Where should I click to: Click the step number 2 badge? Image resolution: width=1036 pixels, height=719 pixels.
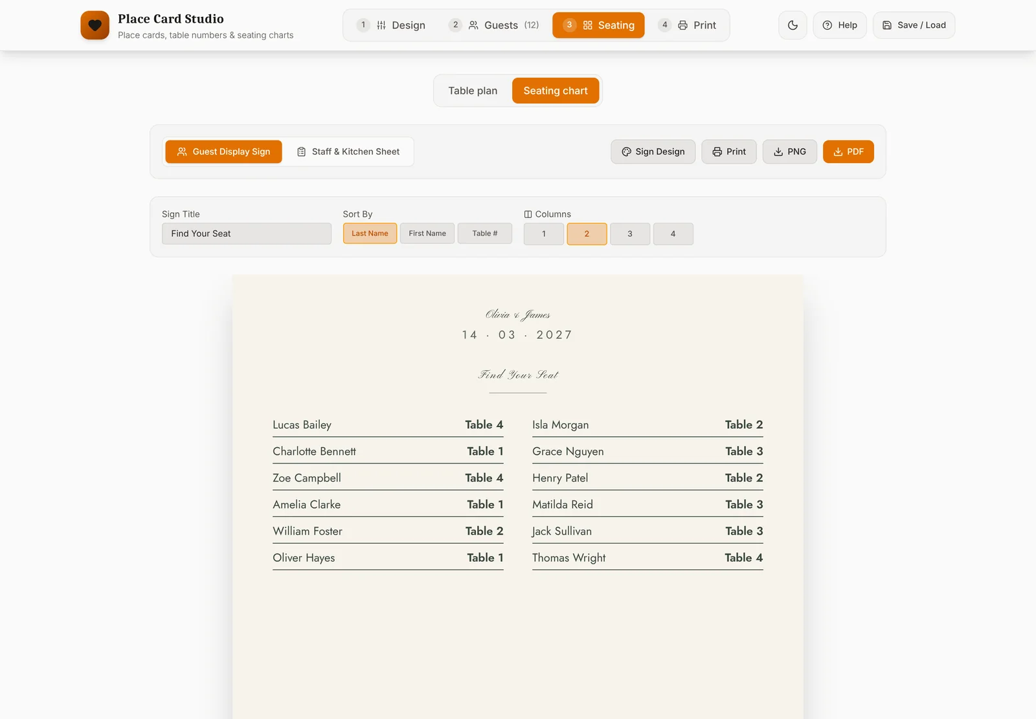click(x=455, y=25)
